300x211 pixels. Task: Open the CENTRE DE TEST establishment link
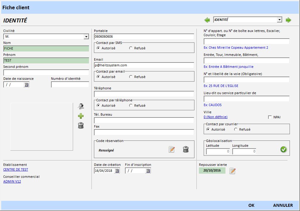pos(16,169)
